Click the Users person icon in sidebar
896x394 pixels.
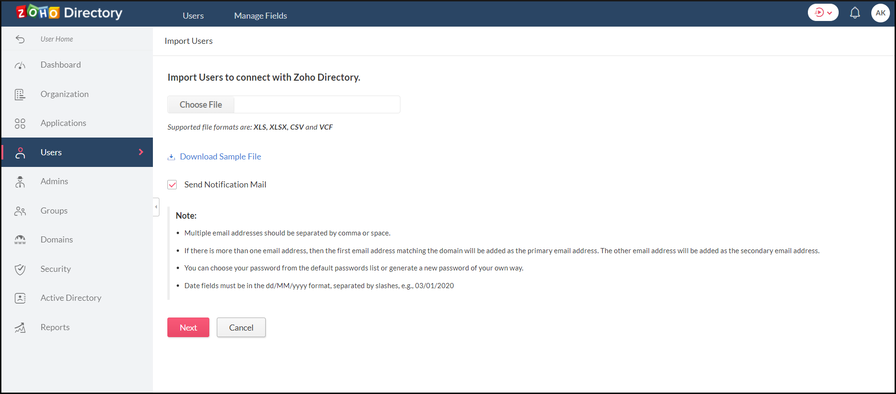pos(20,153)
